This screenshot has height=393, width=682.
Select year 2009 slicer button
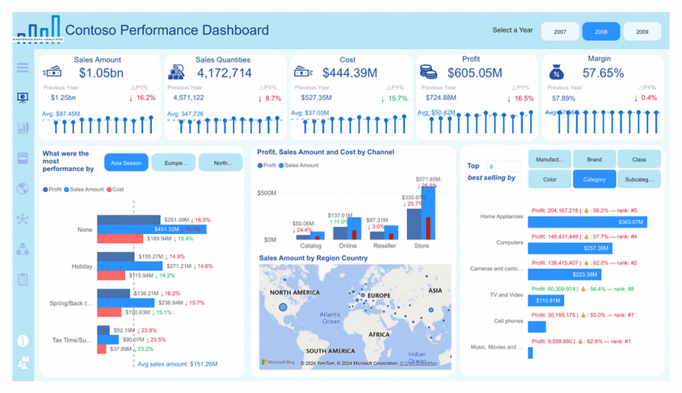[642, 31]
